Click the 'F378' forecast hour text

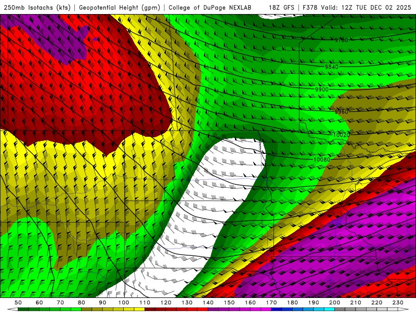pos(310,8)
